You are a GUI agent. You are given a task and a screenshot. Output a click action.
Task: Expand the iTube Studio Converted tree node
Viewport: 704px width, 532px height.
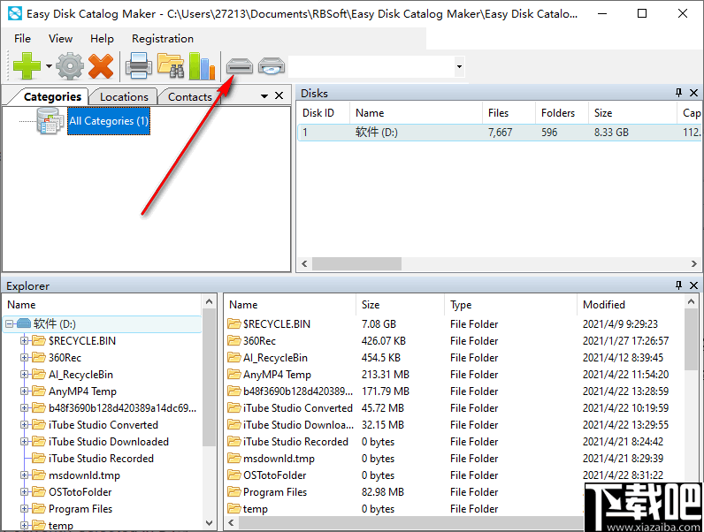coord(24,425)
